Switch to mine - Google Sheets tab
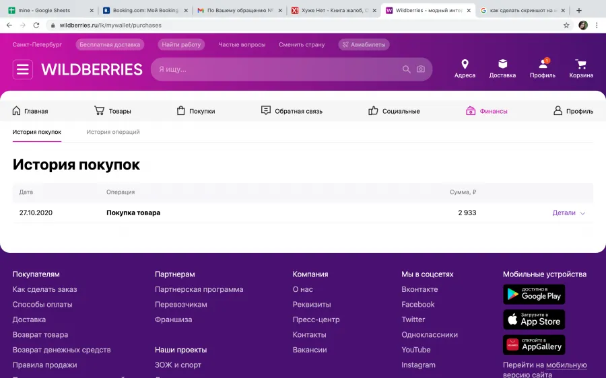Viewport: 606px width, 378px height. click(50, 10)
